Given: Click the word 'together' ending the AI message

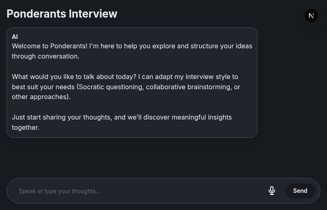Looking at the screenshot, I should 25,127.
